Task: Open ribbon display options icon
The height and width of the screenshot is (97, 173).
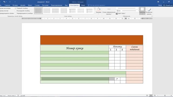Action: [x=158, y=2]
